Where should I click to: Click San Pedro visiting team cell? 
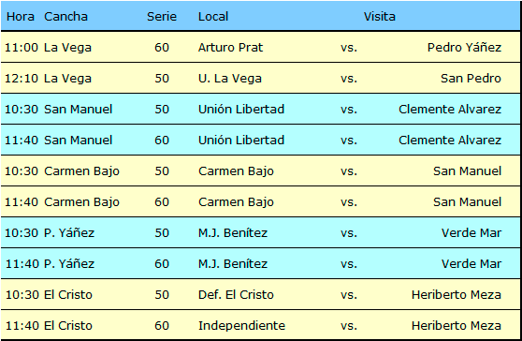point(471,79)
